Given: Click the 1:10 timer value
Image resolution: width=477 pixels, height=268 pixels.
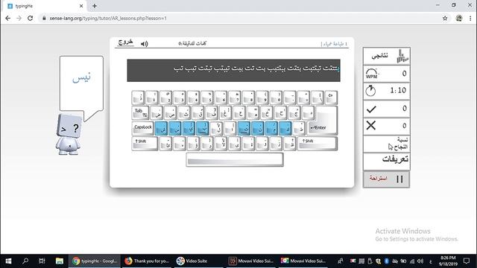Looking at the screenshot, I should (398, 90).
